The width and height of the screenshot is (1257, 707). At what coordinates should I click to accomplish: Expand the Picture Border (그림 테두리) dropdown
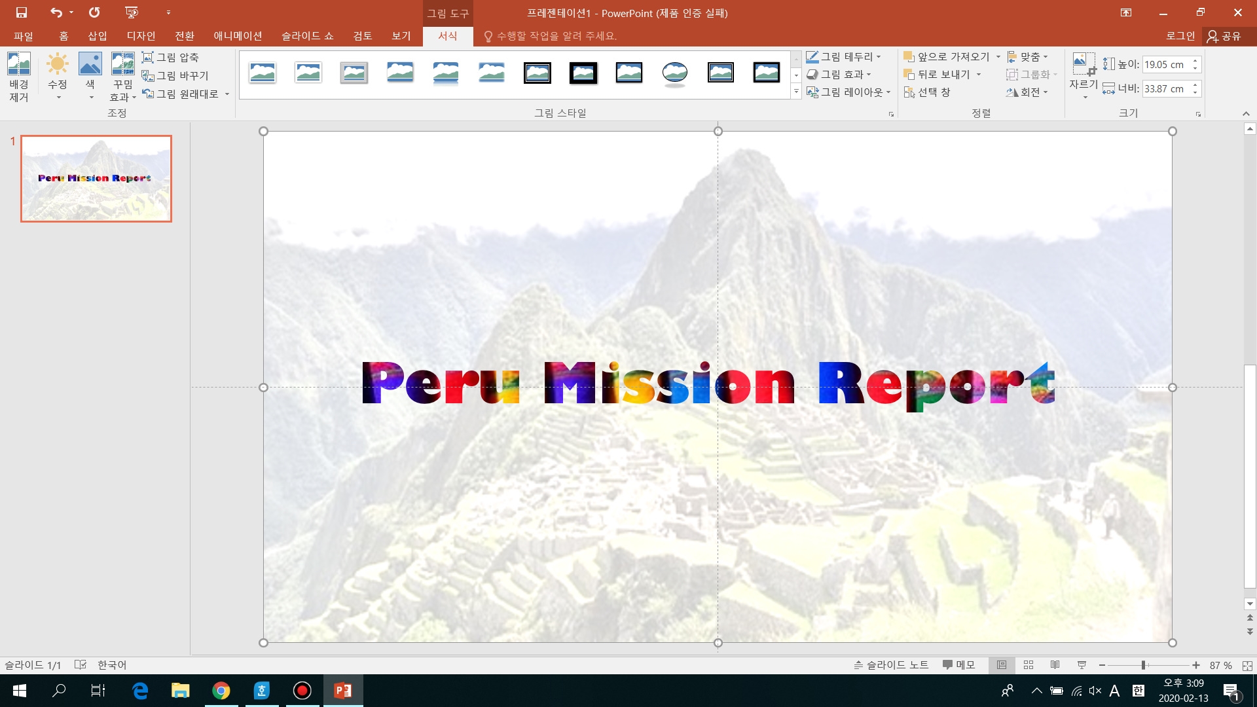[879, 57]
